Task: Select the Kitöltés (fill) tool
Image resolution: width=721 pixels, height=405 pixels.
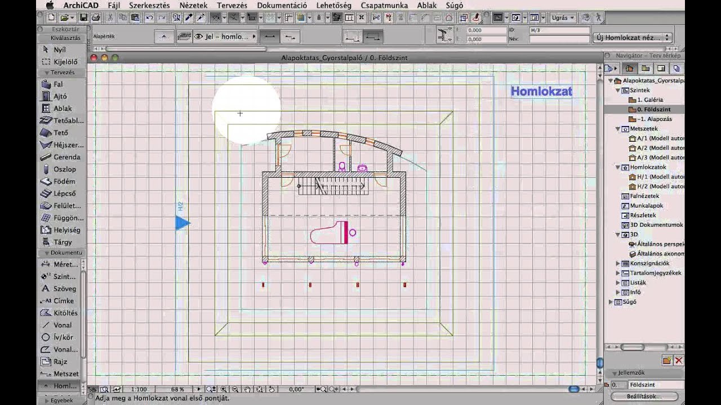Action: click(59, 313)
